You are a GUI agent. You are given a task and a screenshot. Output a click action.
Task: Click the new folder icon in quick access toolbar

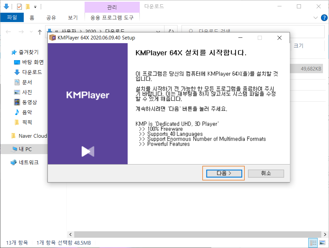tap(27, 7)
